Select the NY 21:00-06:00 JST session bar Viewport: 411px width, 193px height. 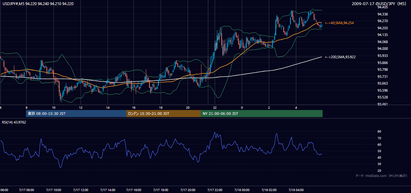point(261,114)
